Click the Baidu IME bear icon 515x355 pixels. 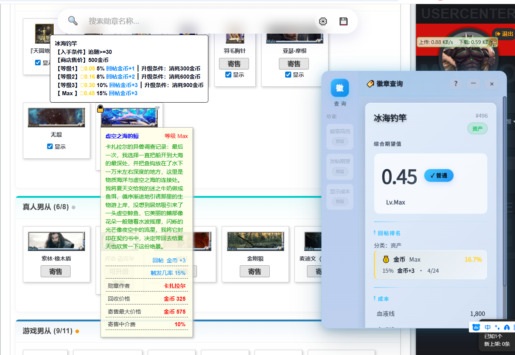476,327
